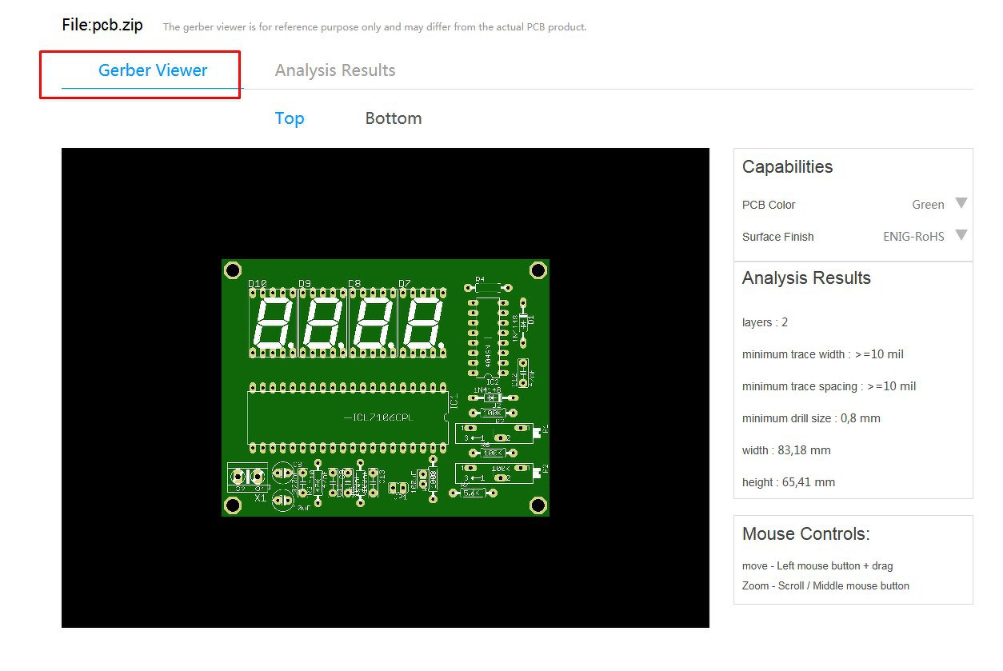Click the bottom-right mounting hole on the PCB
The height and width of the screenshot is (671, 1003).
(538, 505)
